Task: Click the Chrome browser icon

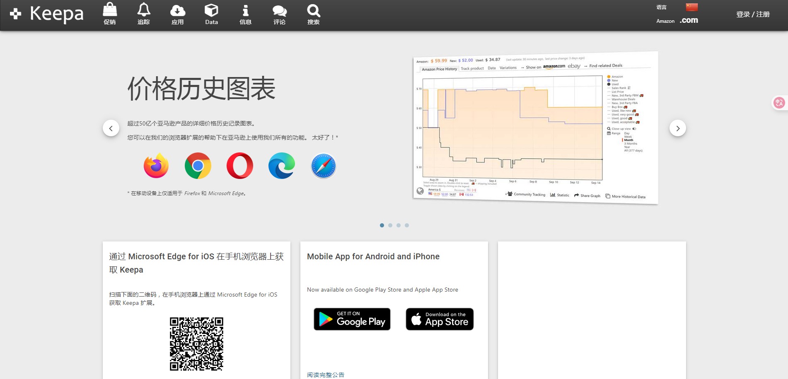Action: [x=198, y=166]
